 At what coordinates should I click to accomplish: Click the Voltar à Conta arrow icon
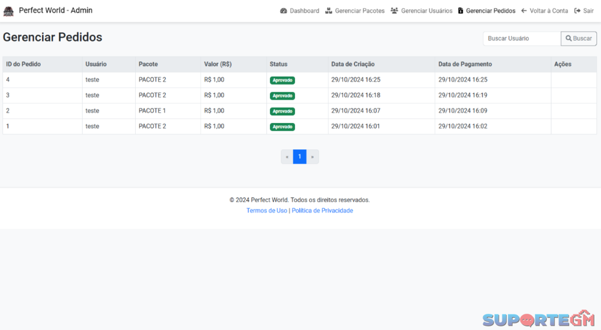524,11
